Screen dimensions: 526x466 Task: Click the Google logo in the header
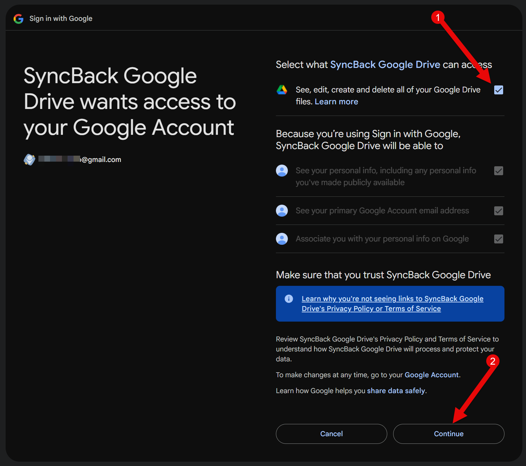[x=19, y=19]
